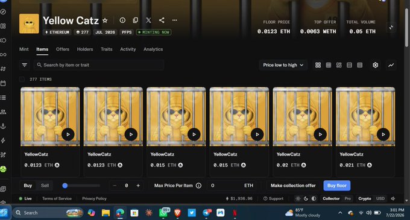
Task: Open File Explorer from the taskbar
Action: click(106, 213)
